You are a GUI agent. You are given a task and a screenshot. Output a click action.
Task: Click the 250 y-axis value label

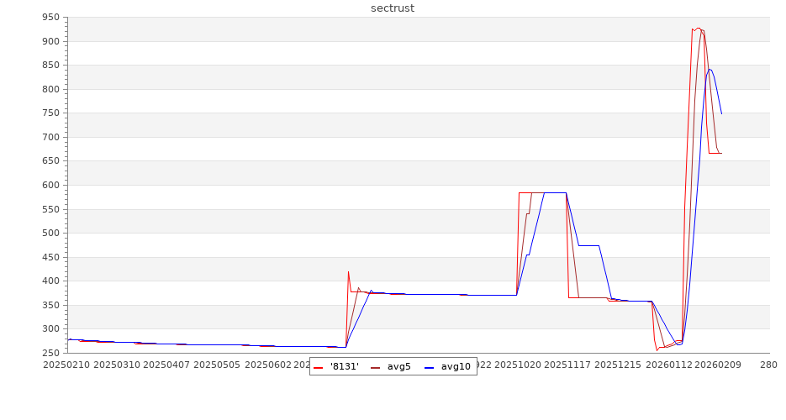click(50, 353)
